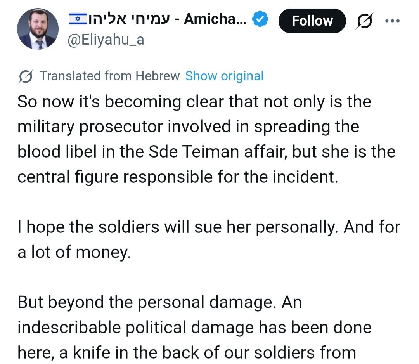The image size is (419, 364).
Task: Click the line mentioning the Sde Teiman affair
Action: (x=206, y=152)
